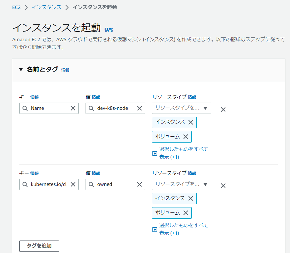290x253 pixels.
Task: Click the タグを追加 button
Action: point(39,246)
